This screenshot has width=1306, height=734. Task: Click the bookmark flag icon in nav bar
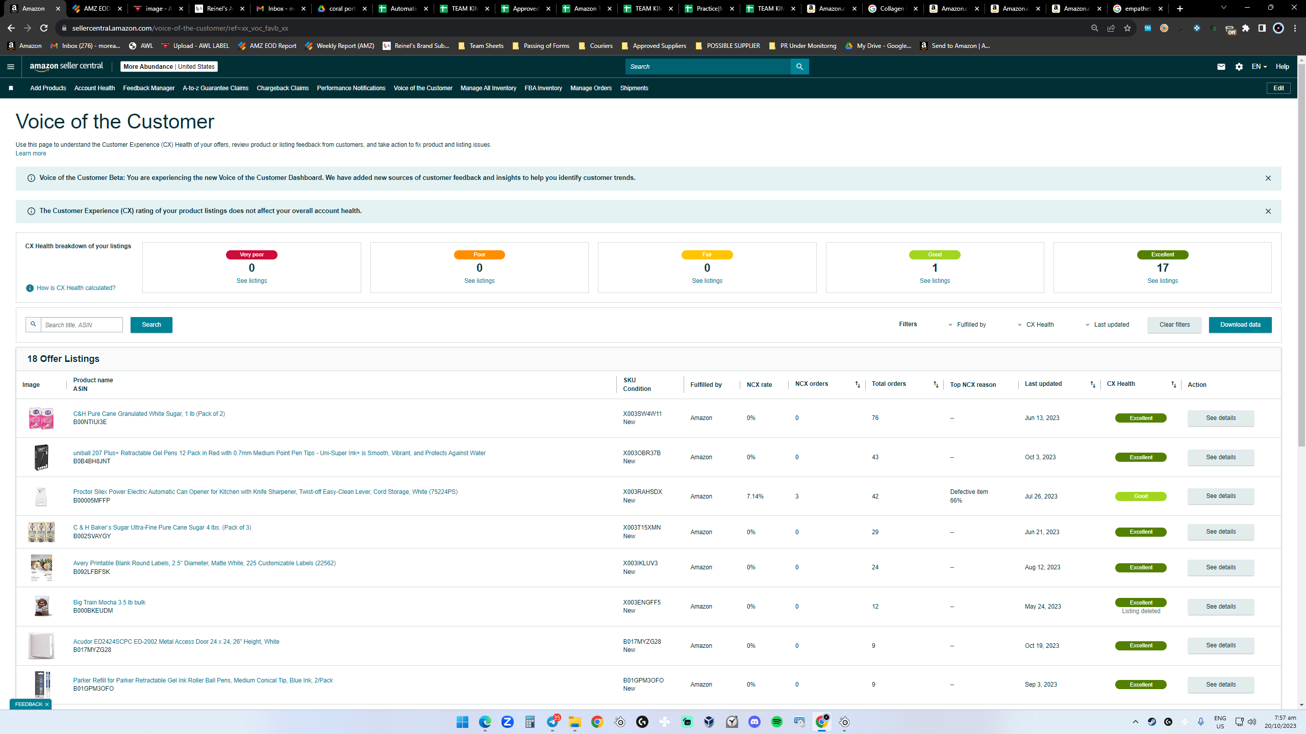point(11,88)
